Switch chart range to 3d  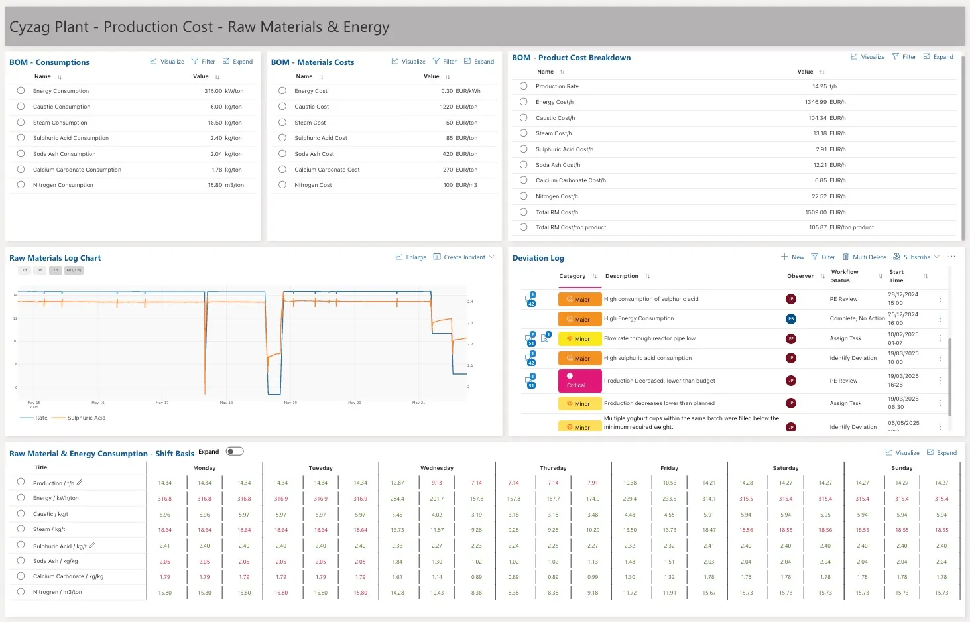pyautogui.click(x=40, y=270)
